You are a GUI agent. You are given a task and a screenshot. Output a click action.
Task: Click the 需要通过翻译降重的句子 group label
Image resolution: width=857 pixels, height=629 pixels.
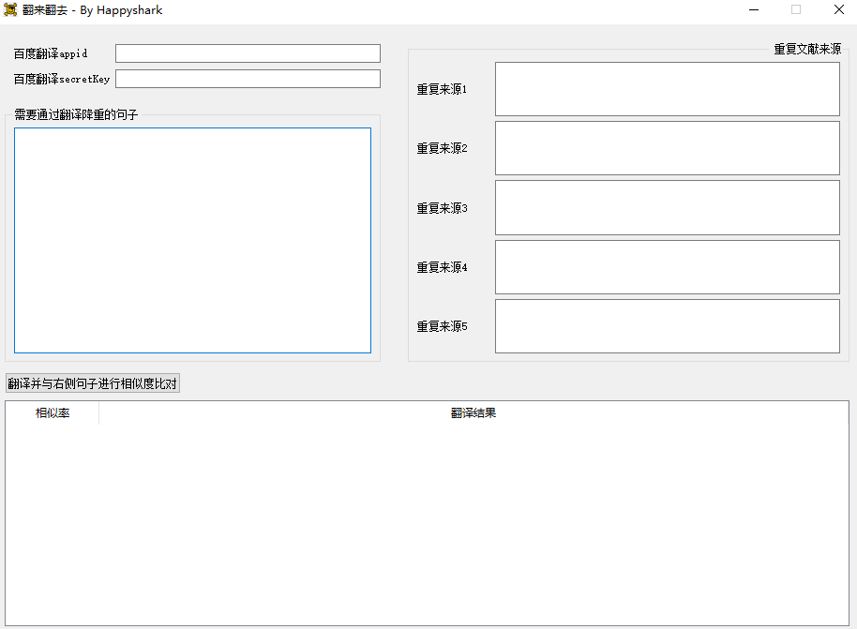coord(76,115)
